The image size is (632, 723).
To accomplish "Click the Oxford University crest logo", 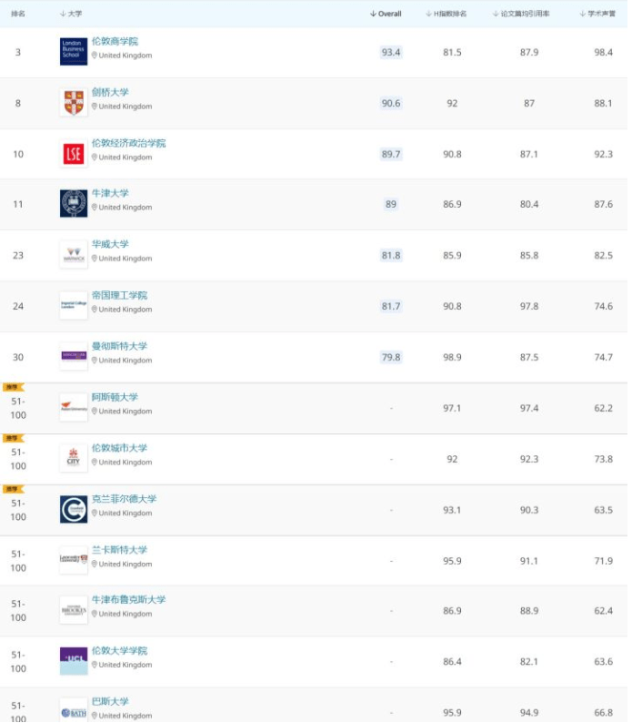I will (x=74, y=203).
